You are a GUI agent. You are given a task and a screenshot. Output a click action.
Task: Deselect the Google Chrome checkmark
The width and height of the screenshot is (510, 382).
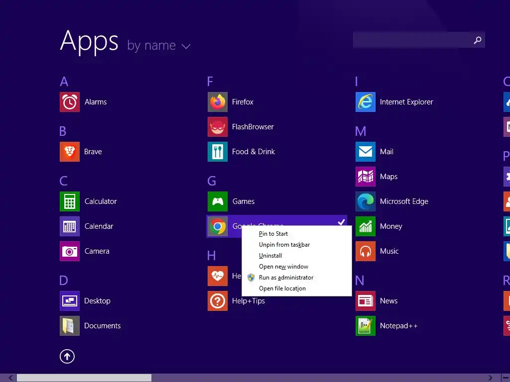tap(341, 222)
